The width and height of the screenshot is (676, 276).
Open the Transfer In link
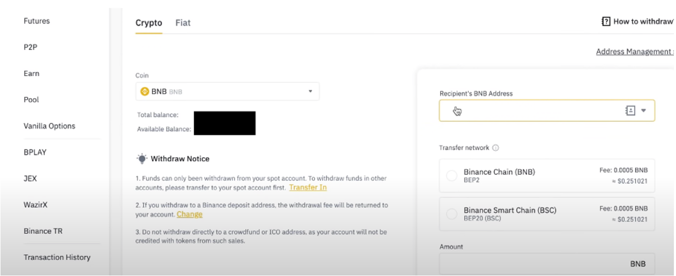pos(308,187)
